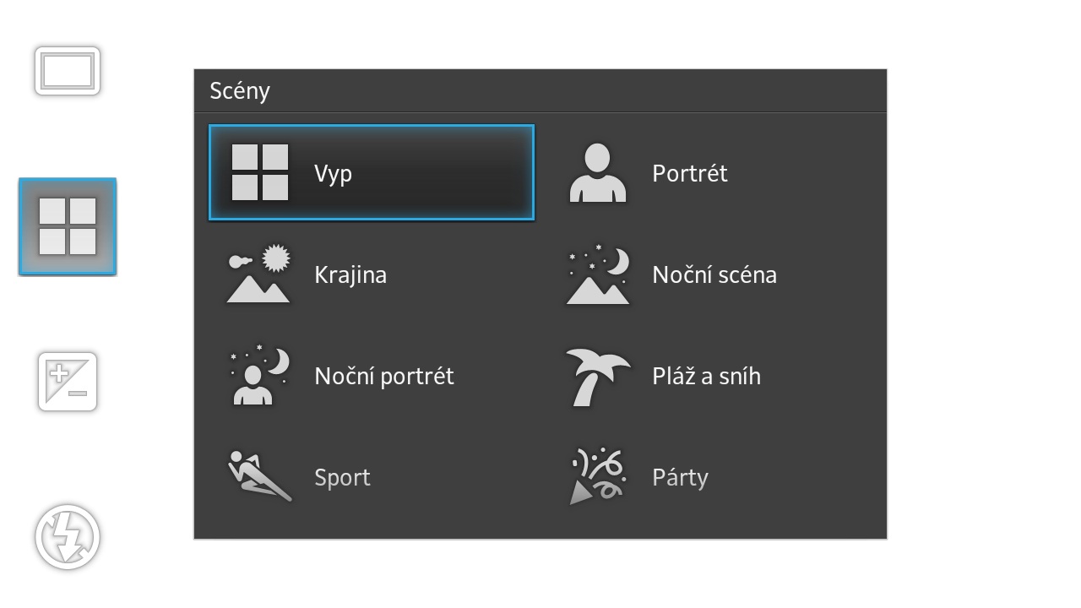Select the Sport text label
Screen dimensions: 1081x608
(x=342, y=478)
